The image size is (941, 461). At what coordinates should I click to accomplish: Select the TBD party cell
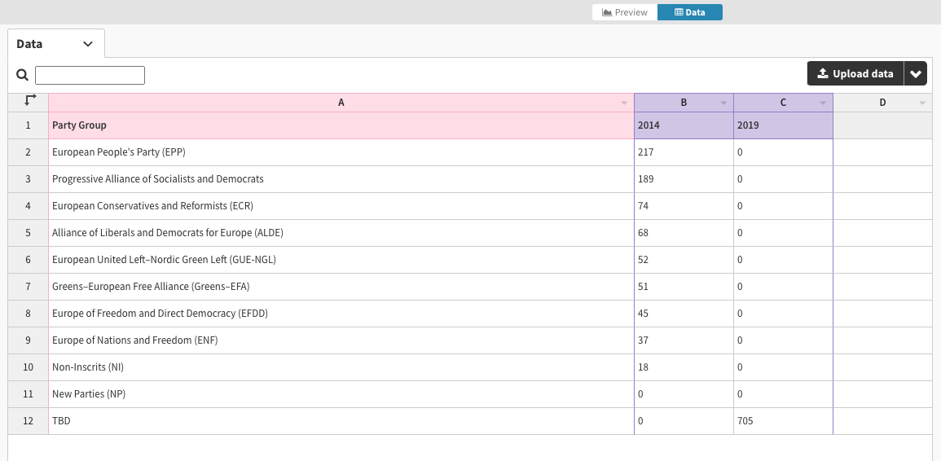(x=341, y=421)
